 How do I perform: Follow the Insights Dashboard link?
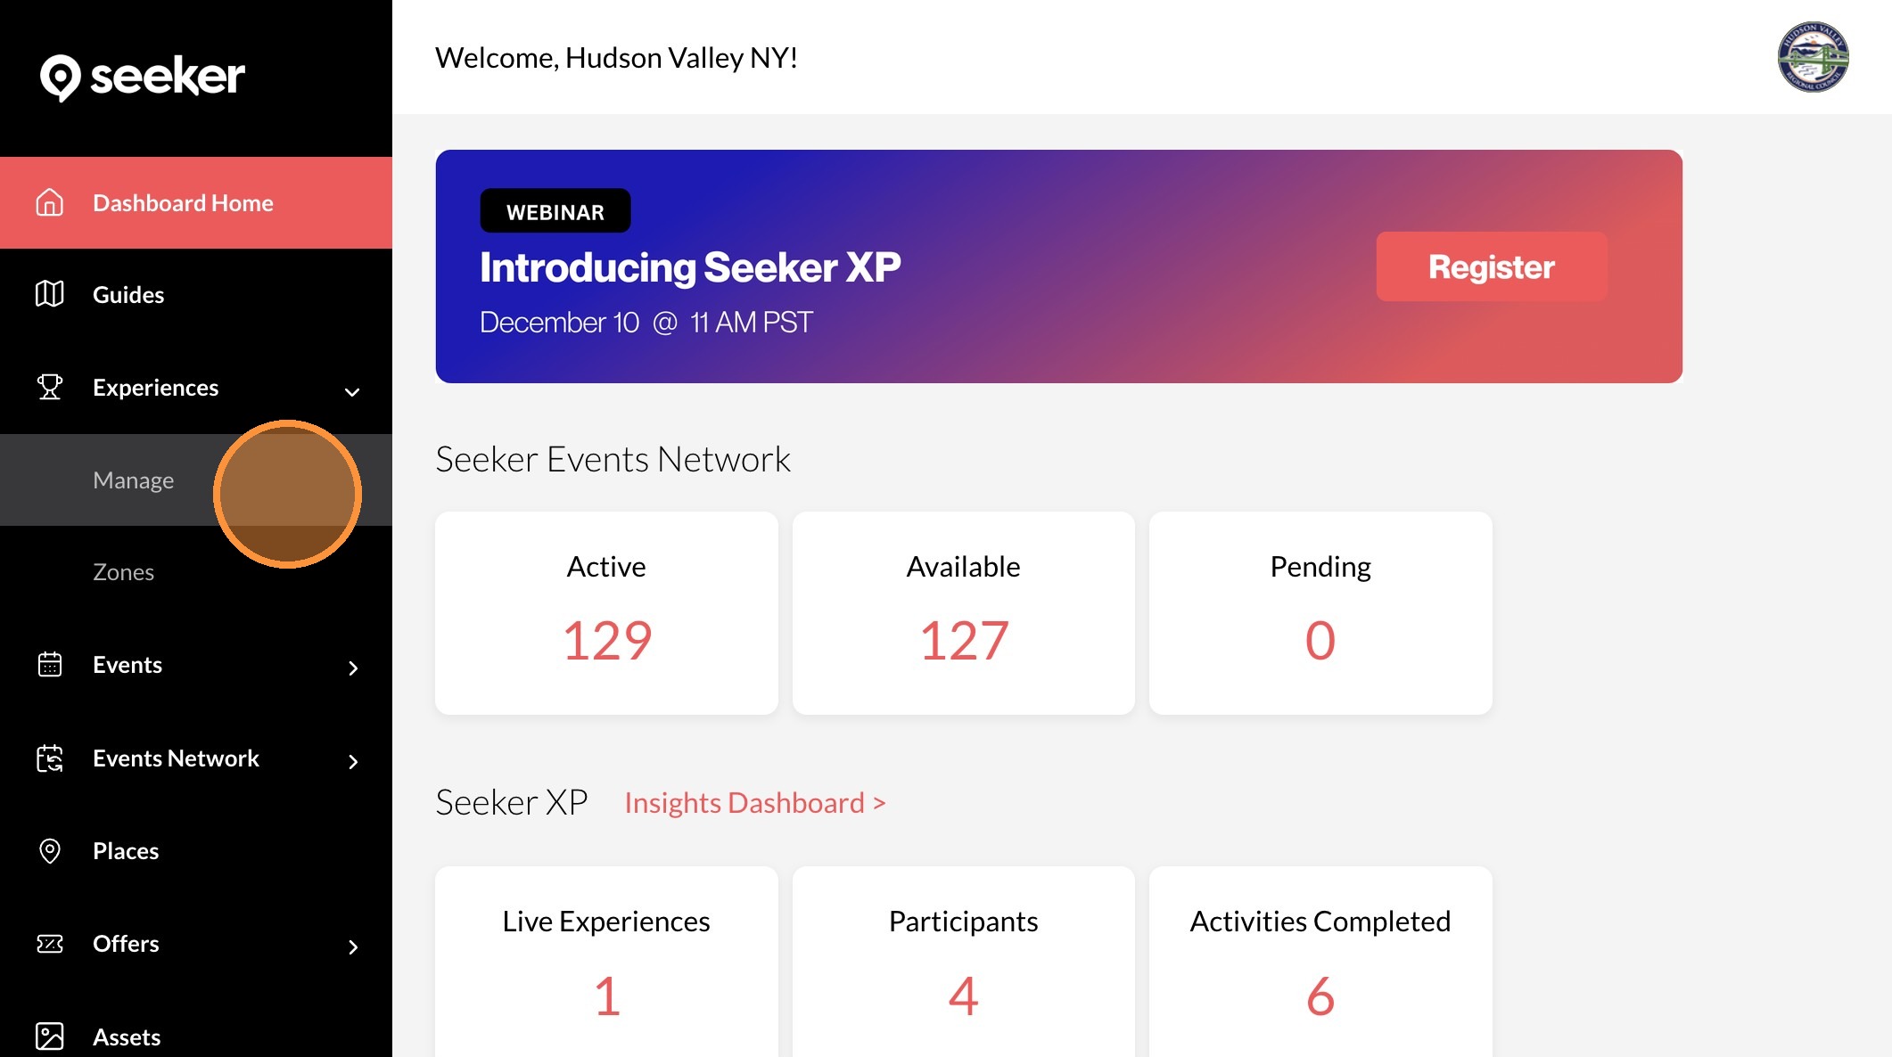(754, 803)
